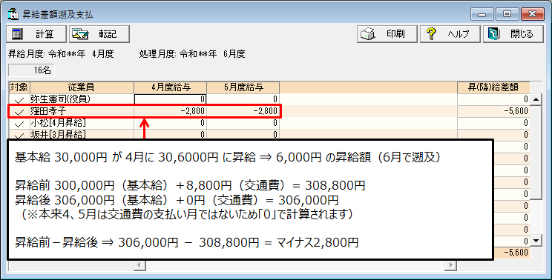Minimize the 昇給差額遡及支払 window
The height and width of the screenshot is (280, 552).
click(x=482, y=14)
